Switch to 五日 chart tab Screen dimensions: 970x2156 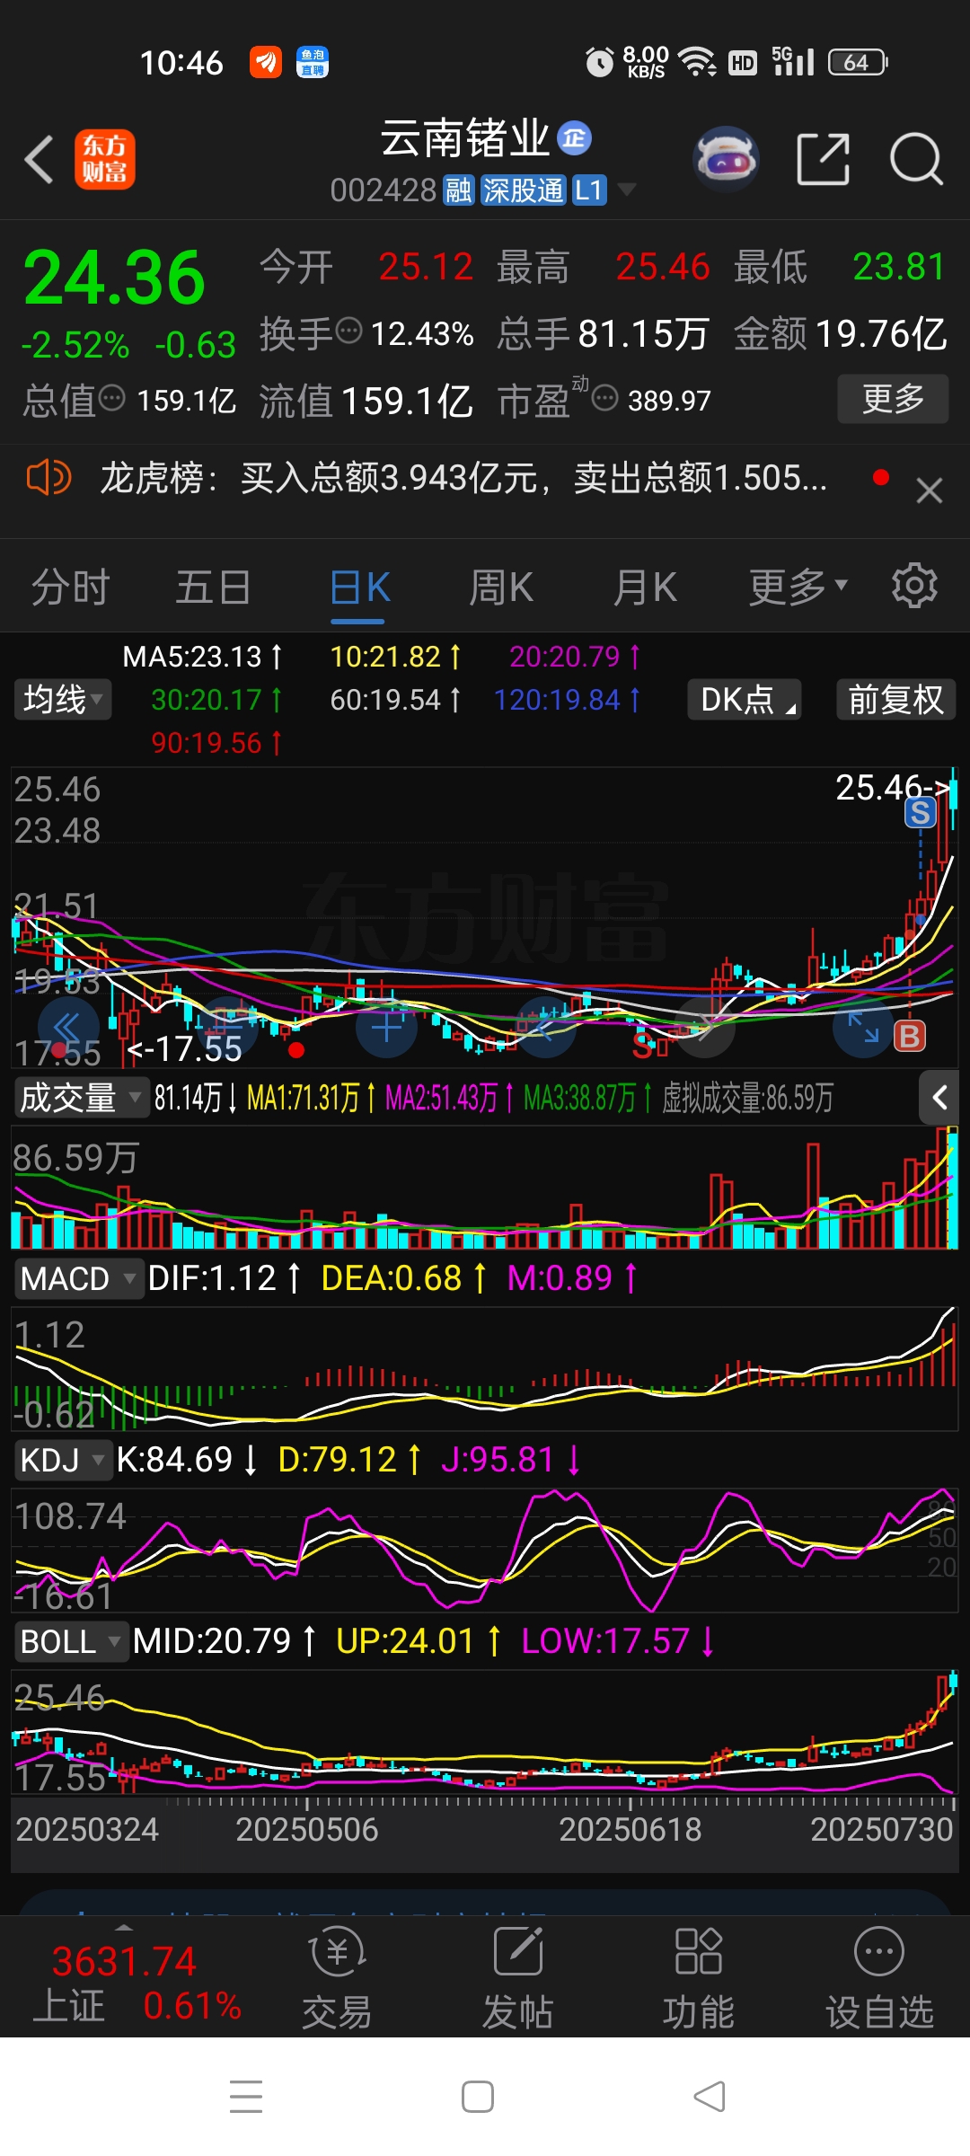click(x=213, y=588)
